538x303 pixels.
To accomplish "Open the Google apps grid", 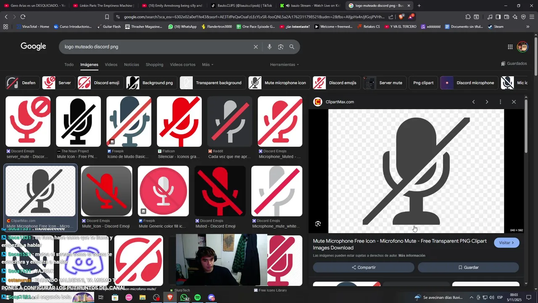I will (510, 47).
